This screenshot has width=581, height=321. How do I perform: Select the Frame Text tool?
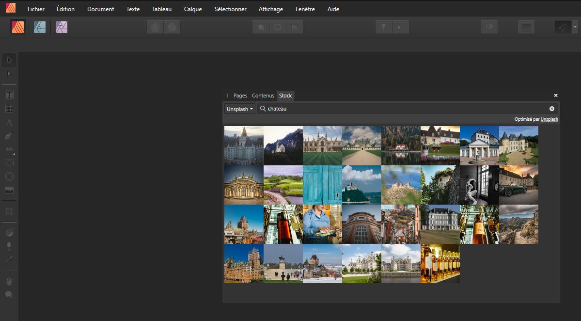pyautogui.click(x=9, y=95)
